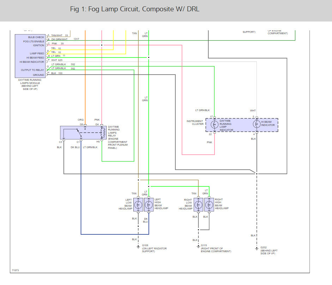Screen dimensions: 332x285
Task: Select the Hi Beam Indicator bulb symbol
Action: (x=256, y=124)
